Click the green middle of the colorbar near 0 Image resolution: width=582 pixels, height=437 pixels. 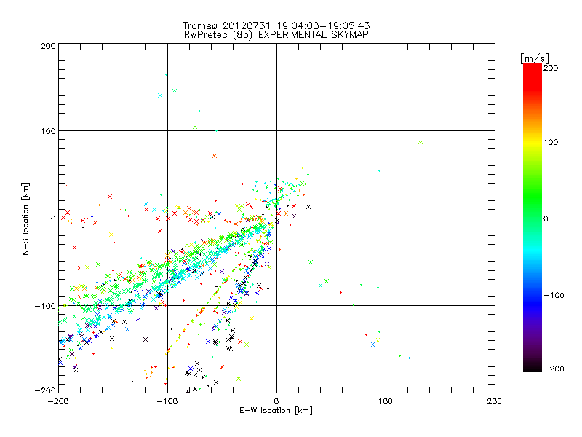(533, 219)
